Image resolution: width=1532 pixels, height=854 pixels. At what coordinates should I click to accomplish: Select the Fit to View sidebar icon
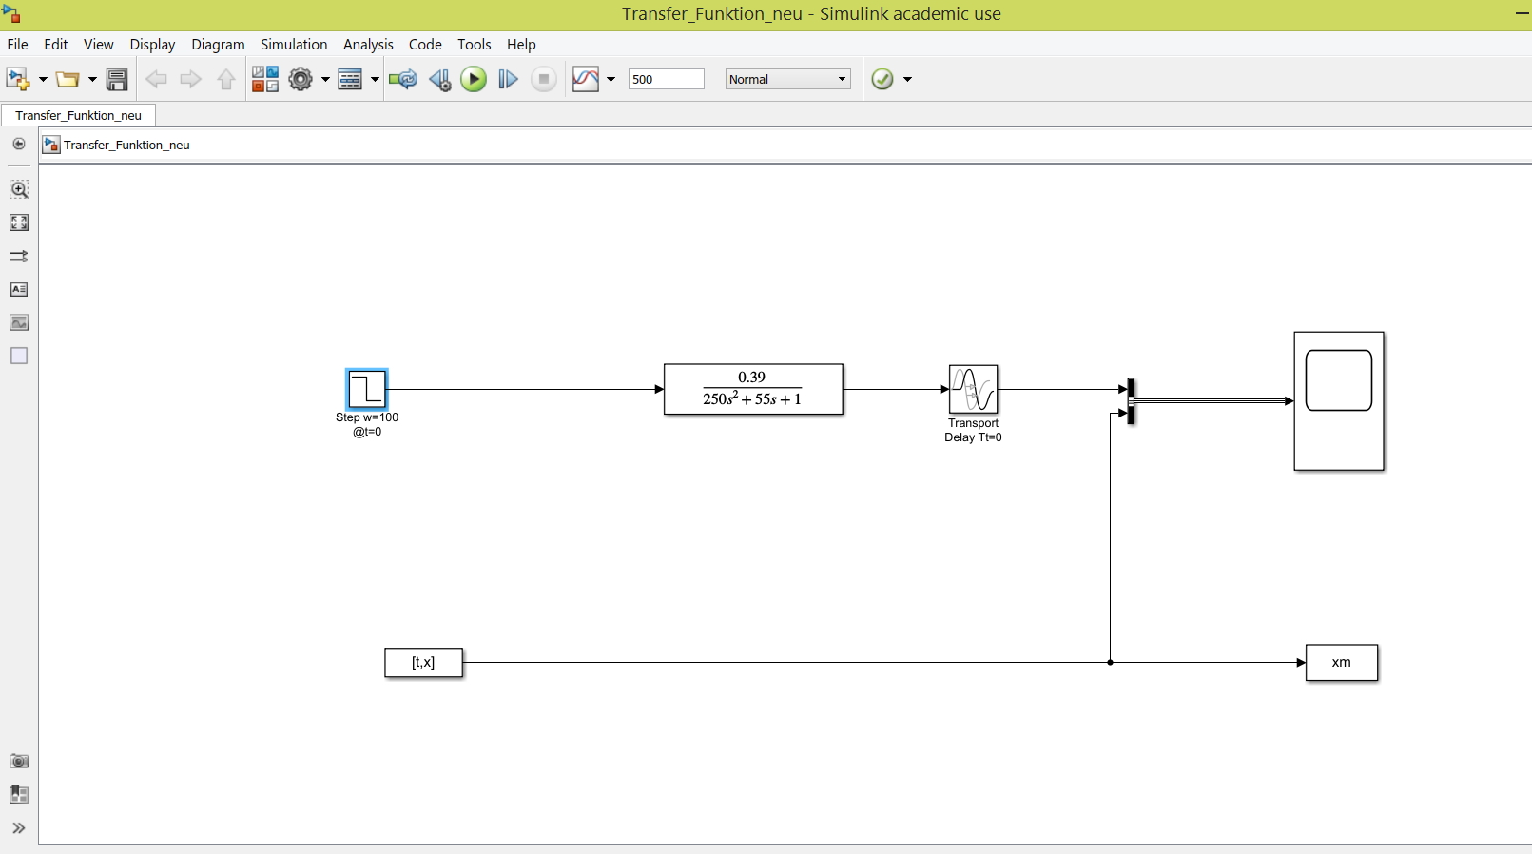pos(19,223)
